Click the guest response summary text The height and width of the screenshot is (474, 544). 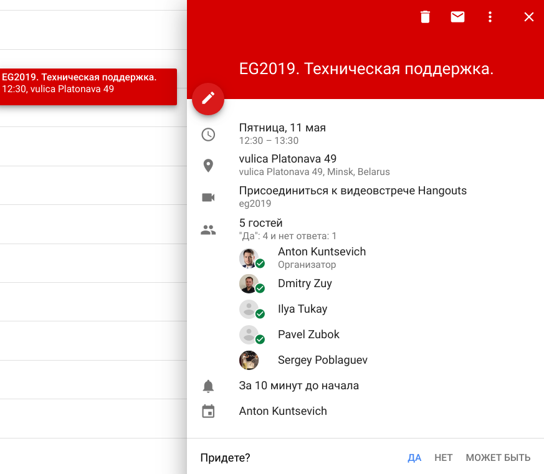coord(288,236)
